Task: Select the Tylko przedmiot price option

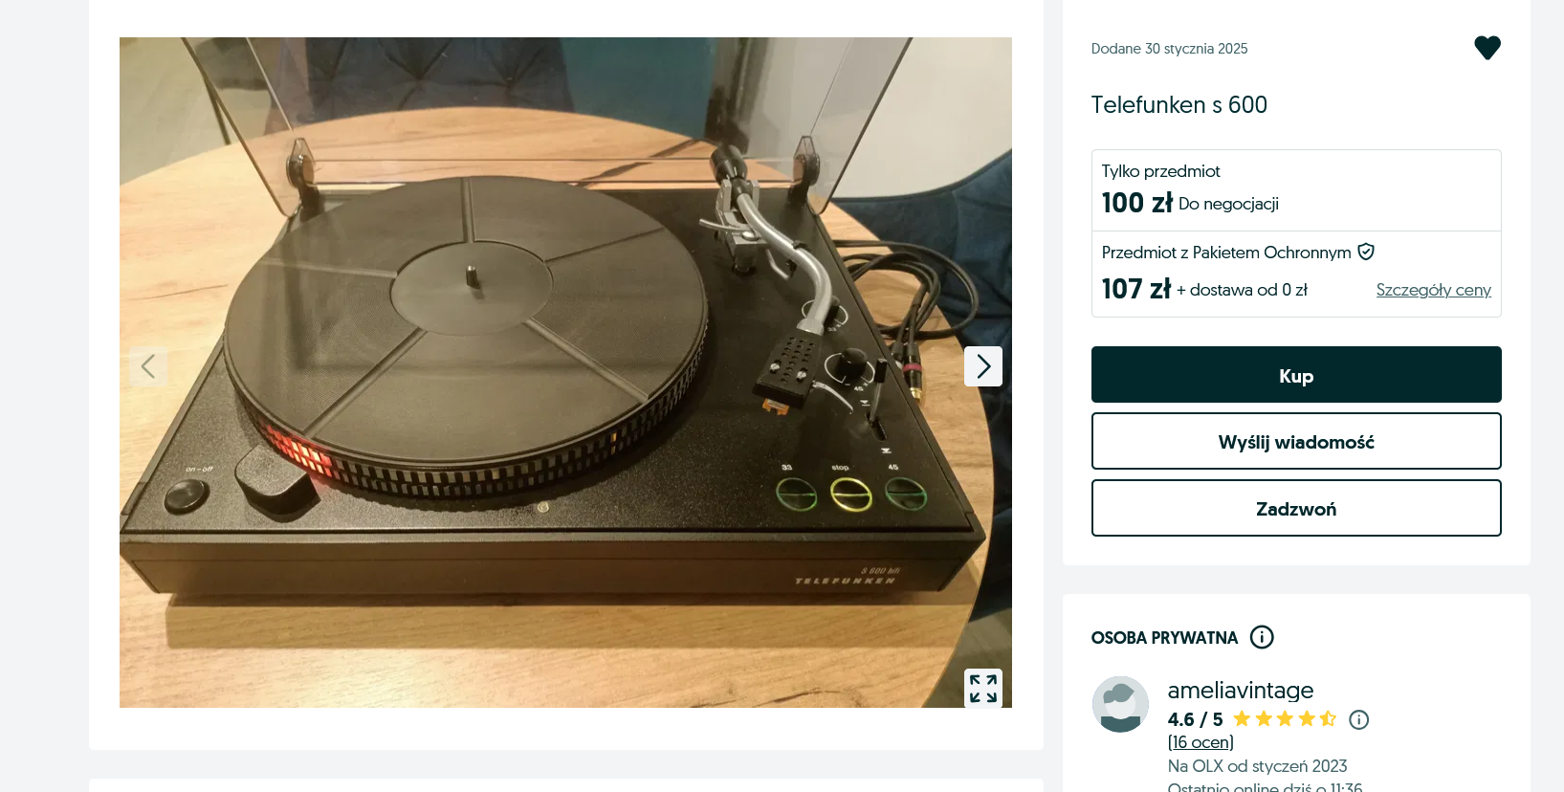Action: click(x=1296, y=190)
